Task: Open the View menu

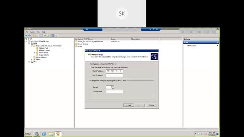Action: click(x=38, y=32)
